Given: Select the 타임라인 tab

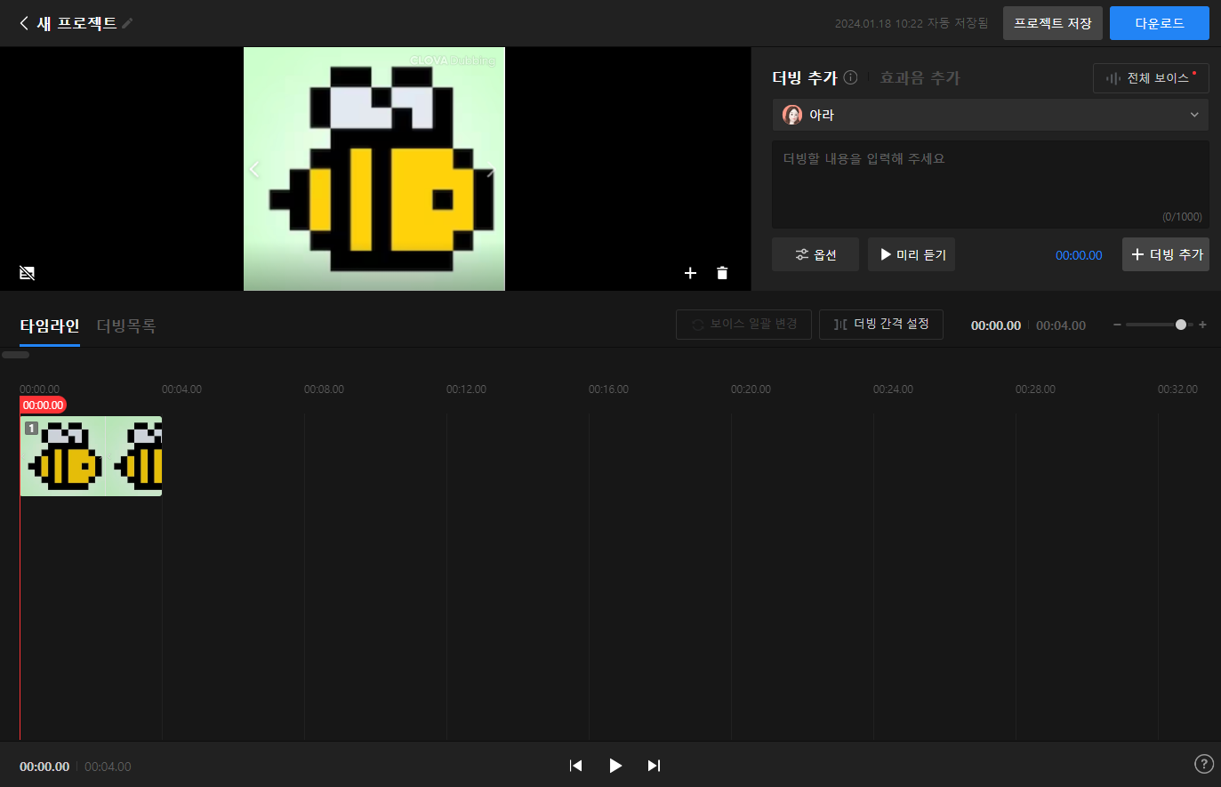Looking at the screenshot, I should pyautogui.click(x=50, y=326).
